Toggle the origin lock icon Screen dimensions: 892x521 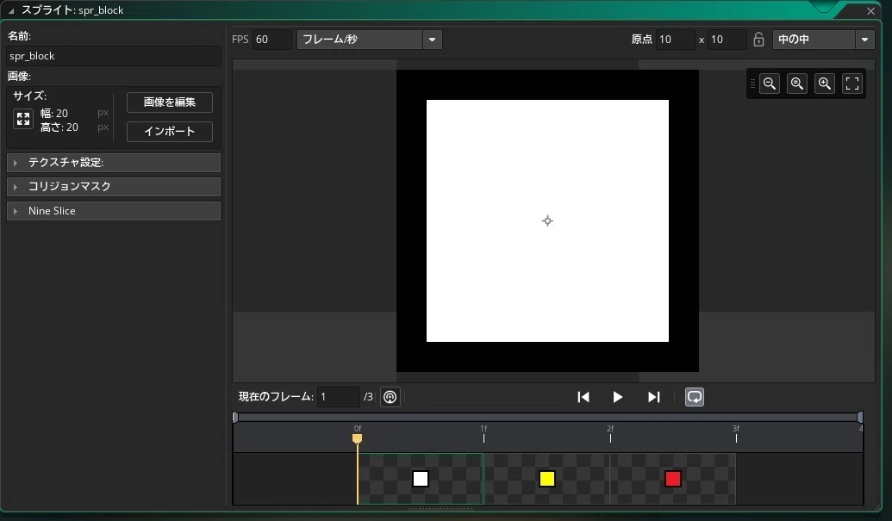click(758, 40)
